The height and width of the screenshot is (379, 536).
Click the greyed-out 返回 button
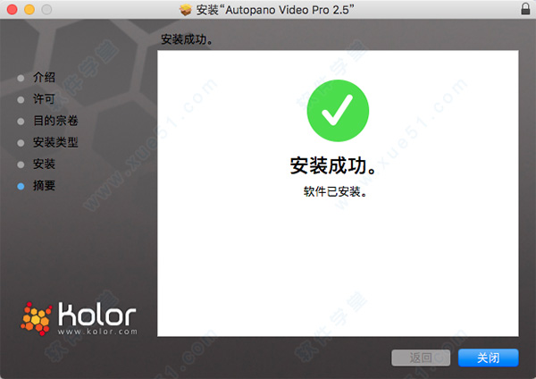(421, 358)
